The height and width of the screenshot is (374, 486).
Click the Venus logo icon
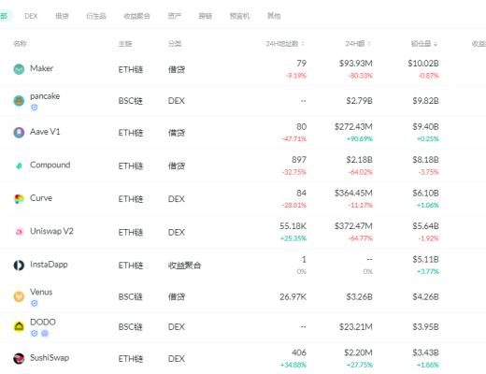19,296
